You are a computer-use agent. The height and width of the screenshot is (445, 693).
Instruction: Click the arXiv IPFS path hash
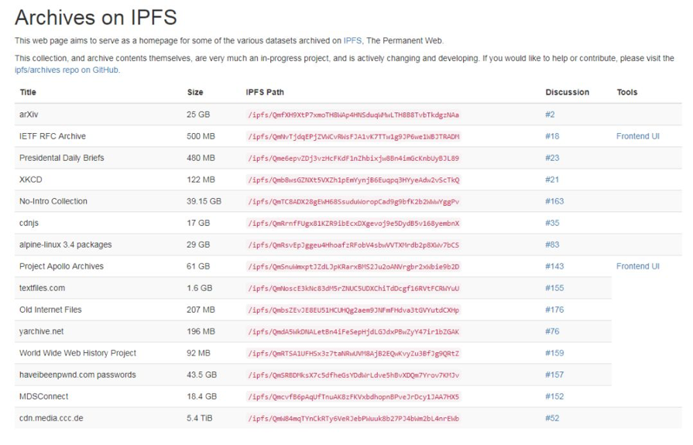click(354, 115)
